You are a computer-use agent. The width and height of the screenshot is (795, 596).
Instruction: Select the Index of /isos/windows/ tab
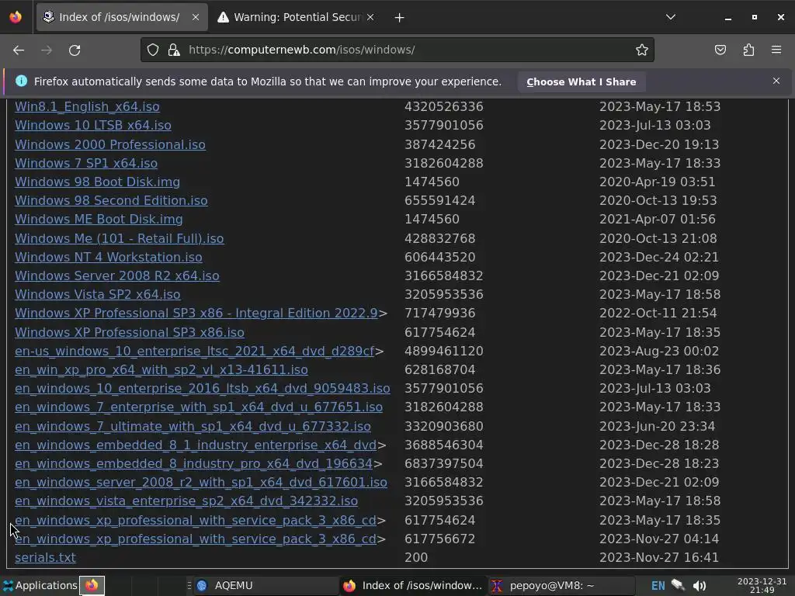[x=122, y=17]
